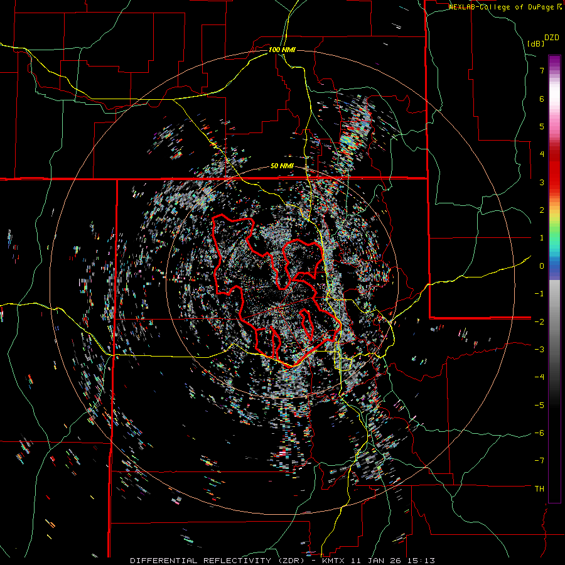Click the [dB] unit label
This screenshot has width=565, height=565.
pos(535,43)
